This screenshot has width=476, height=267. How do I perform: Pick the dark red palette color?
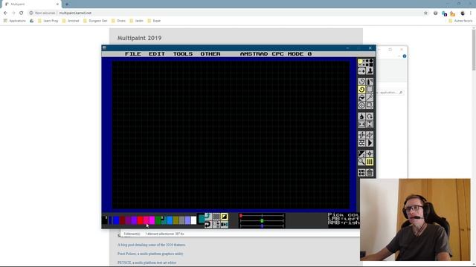122,220
